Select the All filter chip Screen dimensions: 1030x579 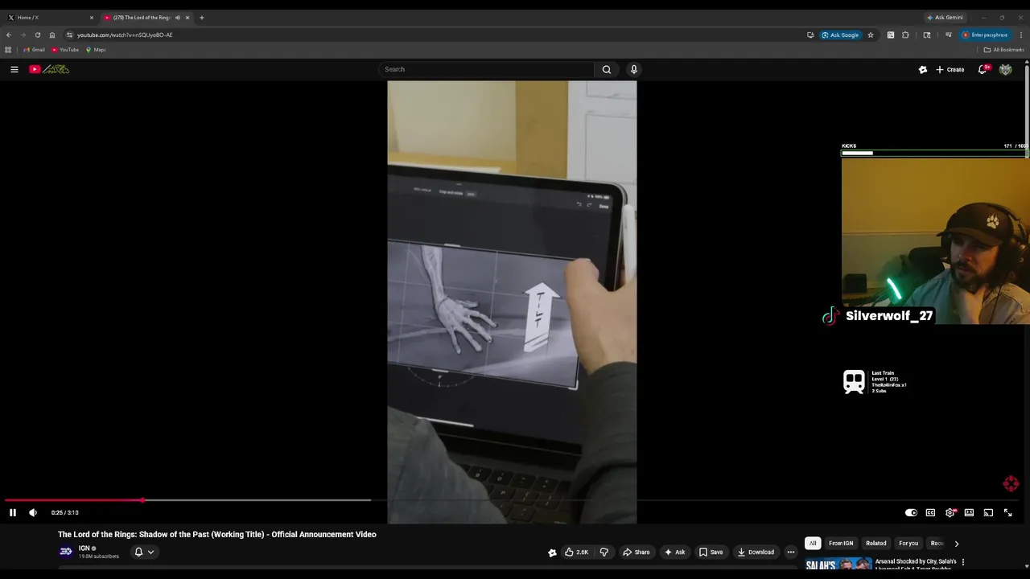813,544
